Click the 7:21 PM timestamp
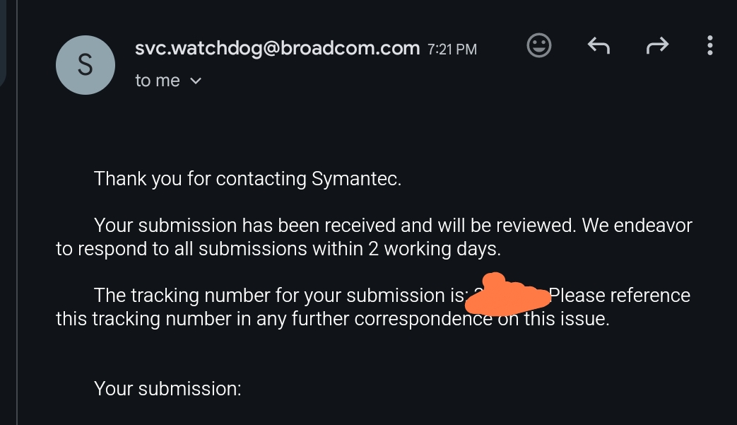 tap(452, 50)
